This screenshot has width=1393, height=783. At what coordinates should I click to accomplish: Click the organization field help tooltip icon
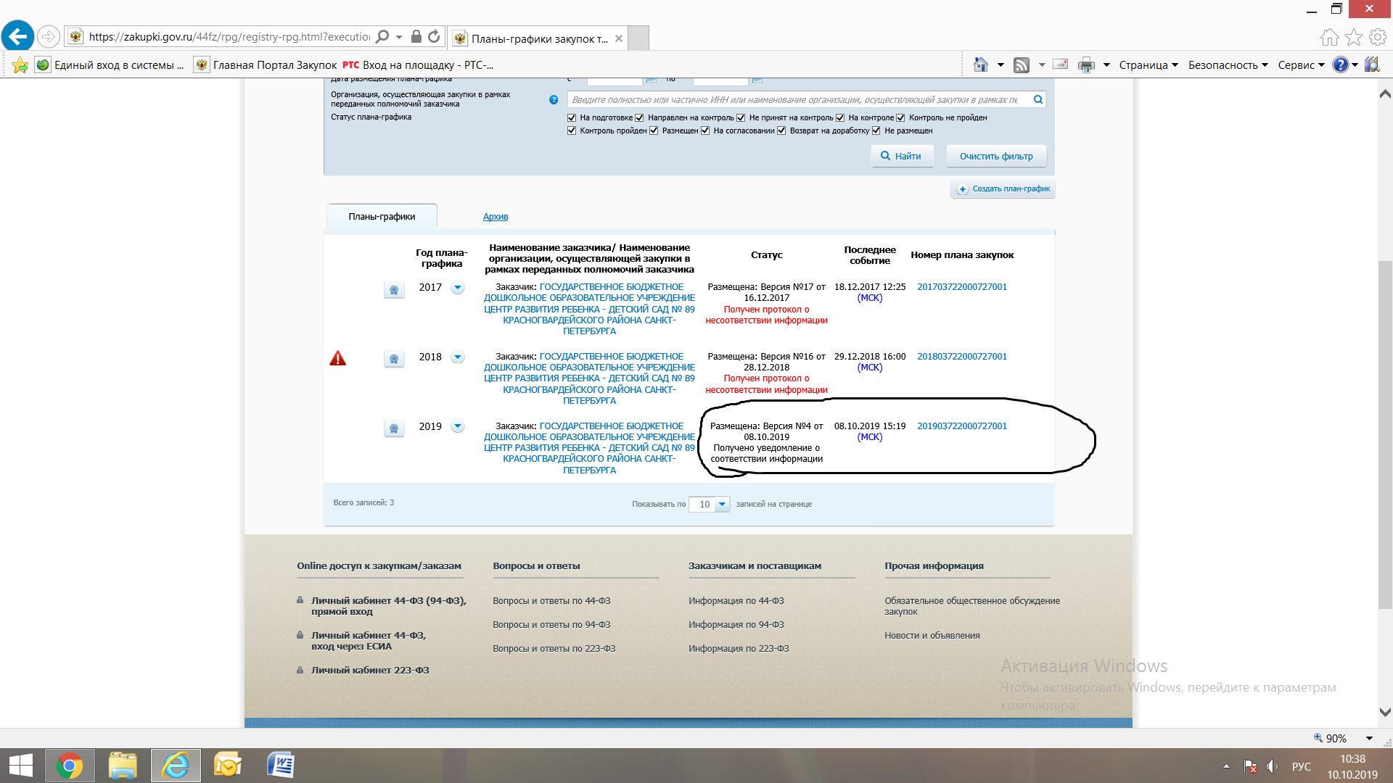554,99
